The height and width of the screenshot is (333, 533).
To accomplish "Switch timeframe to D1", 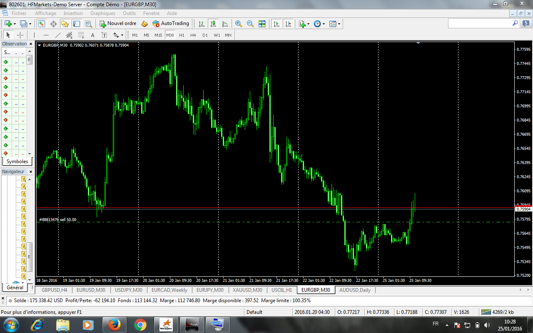I will point(205,35).
